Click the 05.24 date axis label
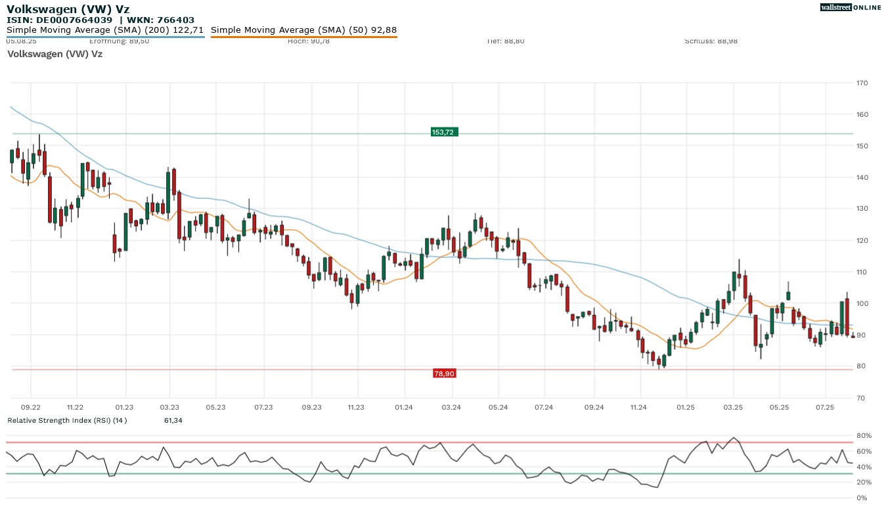This screenshot has width=886, height=516. point(498,408)
